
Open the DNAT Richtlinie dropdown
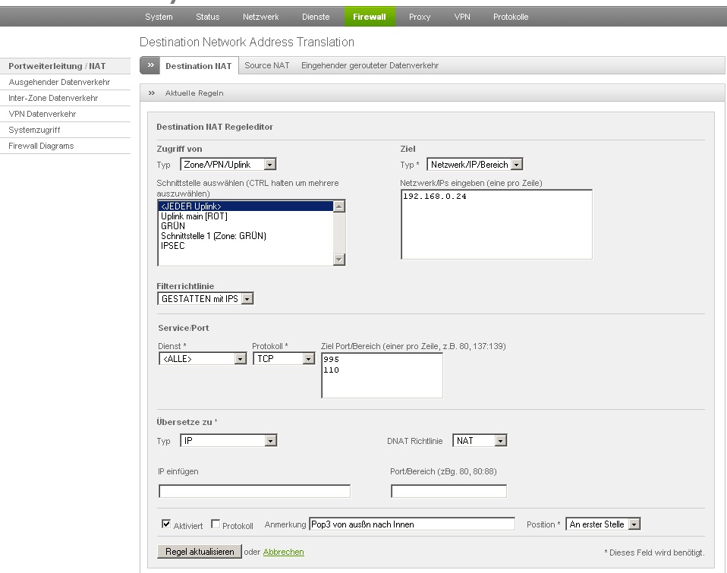pos(480,440)
